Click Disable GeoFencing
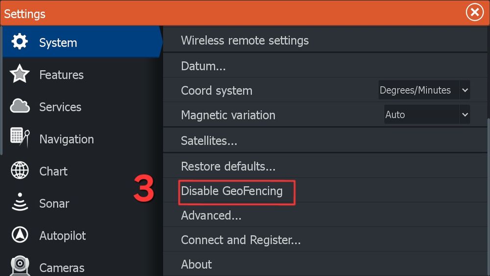The height and width of the screenshot is (276, 490). coord(232,191)
